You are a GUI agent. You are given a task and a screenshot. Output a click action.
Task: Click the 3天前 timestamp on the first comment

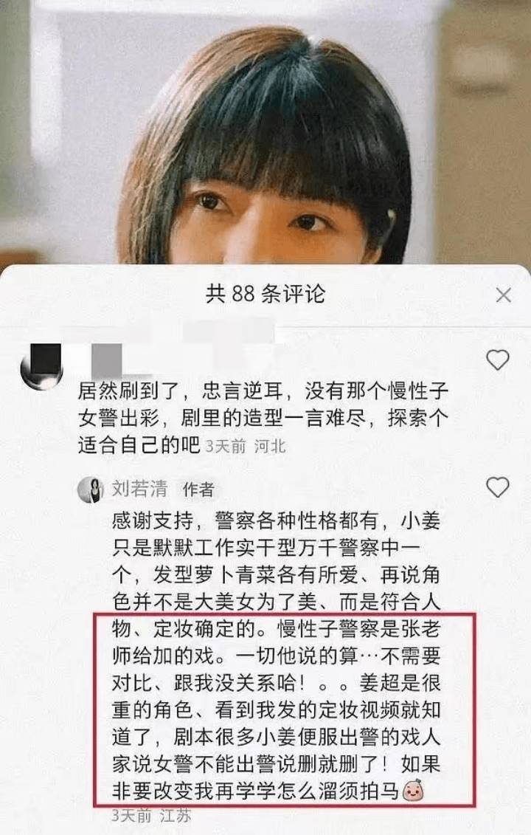point(226,446)
